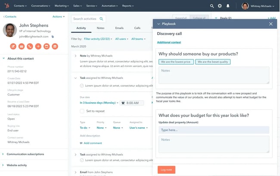Click the alarm clock icon beside 8:00 AM

[x=123, y=103]
